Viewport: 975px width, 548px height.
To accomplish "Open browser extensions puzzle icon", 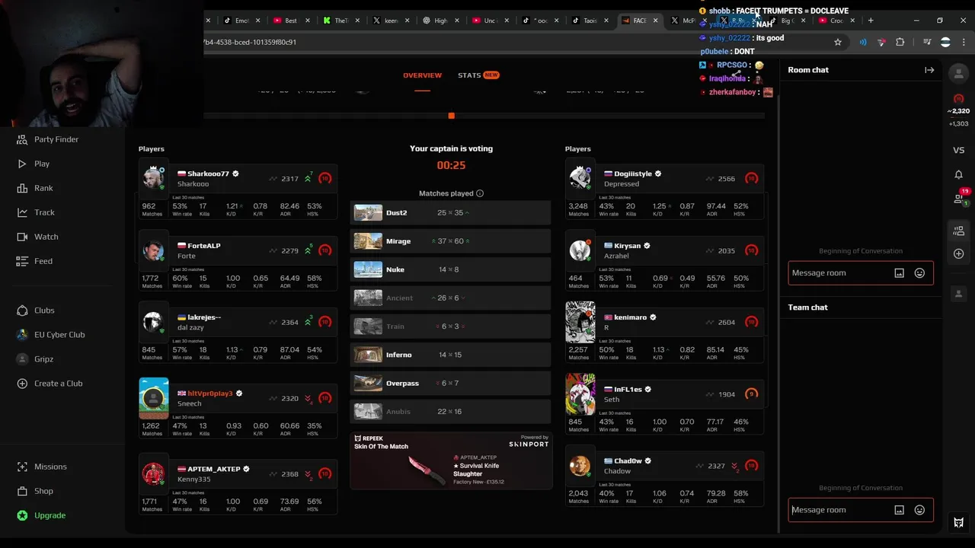I will [900, 42].
